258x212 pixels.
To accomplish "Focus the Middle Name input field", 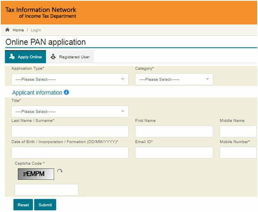I will pyautogui.click(x=238, y=131).
